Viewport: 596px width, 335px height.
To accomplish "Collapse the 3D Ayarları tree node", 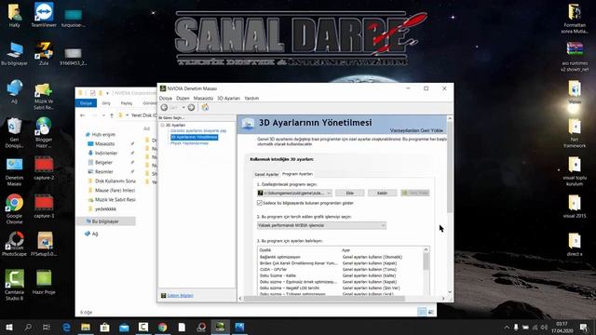I will click(162, 125).
